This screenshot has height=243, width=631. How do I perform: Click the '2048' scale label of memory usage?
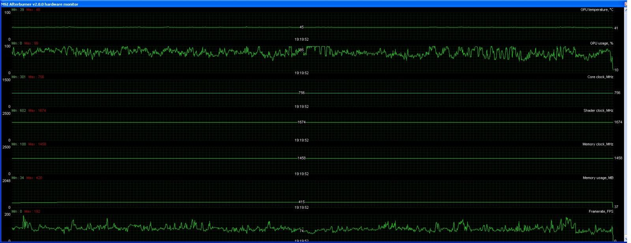pyautogui.click(x=6, y=181)
